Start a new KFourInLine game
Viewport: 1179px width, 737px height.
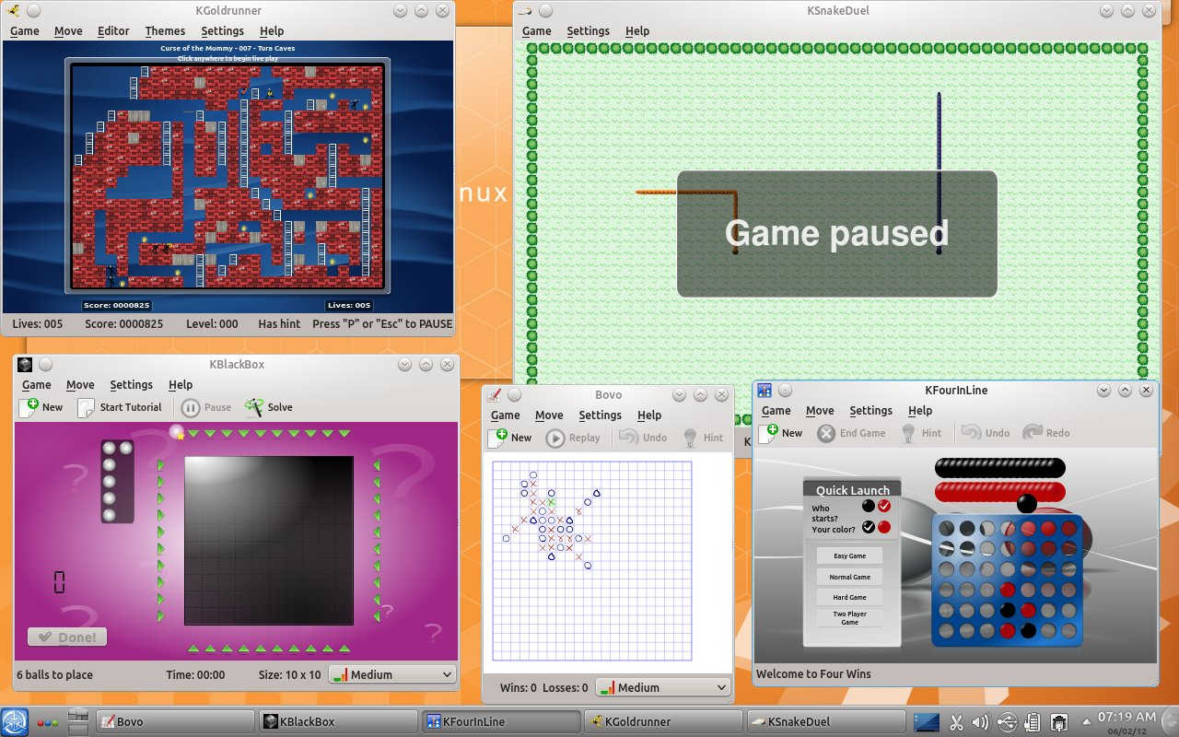(x=780, y=433)
